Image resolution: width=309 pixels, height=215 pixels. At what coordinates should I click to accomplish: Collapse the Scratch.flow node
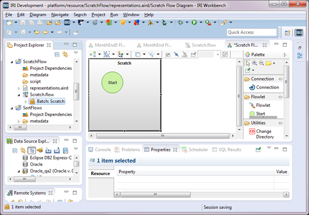[x=19, y=95]
